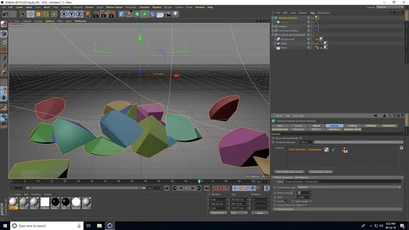Open Distribution Type dropdown
The height and width of the screenshot is (230, 409).
[x=349, y=187]
